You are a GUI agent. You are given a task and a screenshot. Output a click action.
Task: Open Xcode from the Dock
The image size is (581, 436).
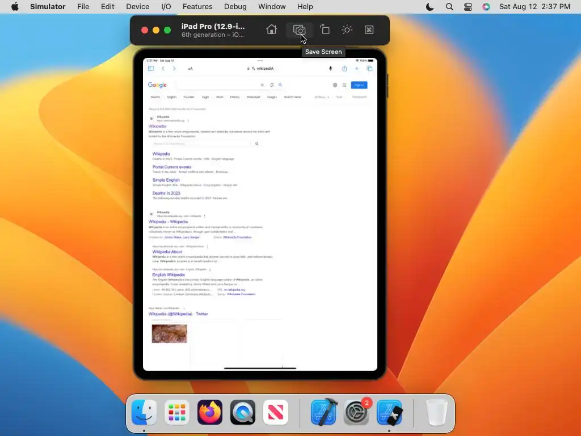[323, 412]
